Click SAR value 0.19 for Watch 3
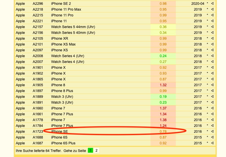Viewport: 226px width, 157px height. 163,97
